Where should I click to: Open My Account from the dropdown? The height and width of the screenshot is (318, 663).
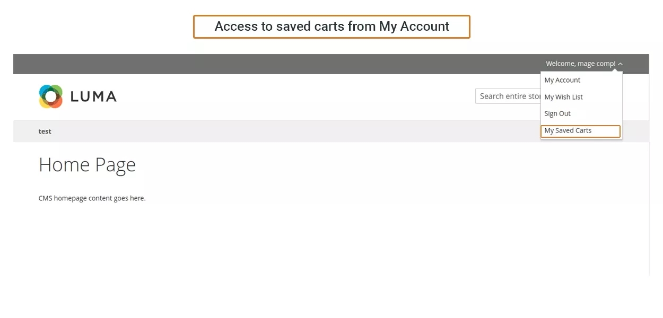[x=562, y=80]
